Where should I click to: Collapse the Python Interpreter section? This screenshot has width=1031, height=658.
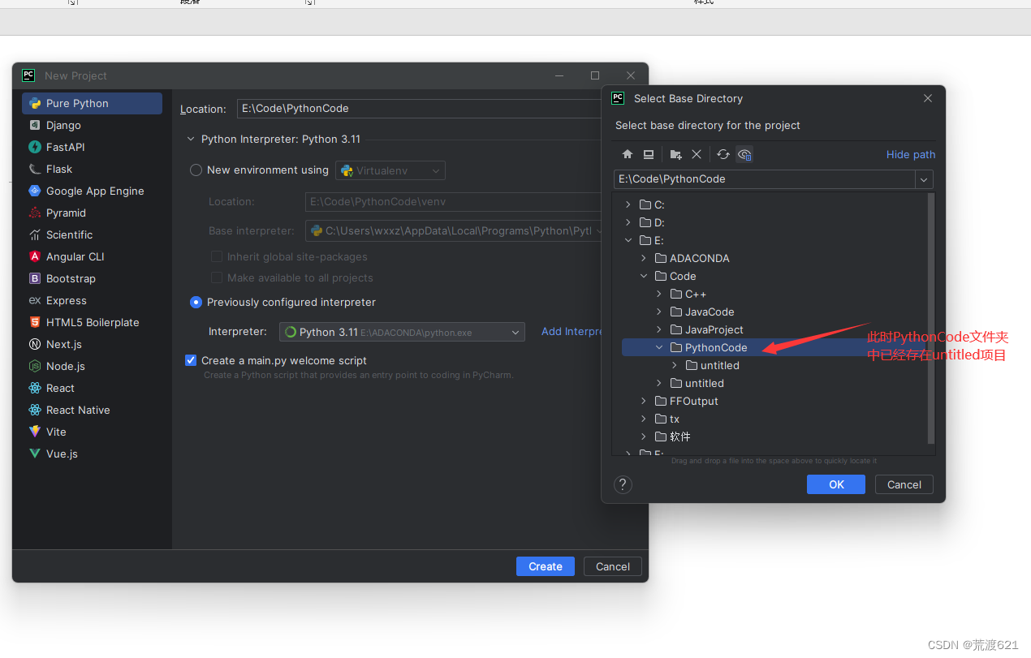[x=191, y=140]
